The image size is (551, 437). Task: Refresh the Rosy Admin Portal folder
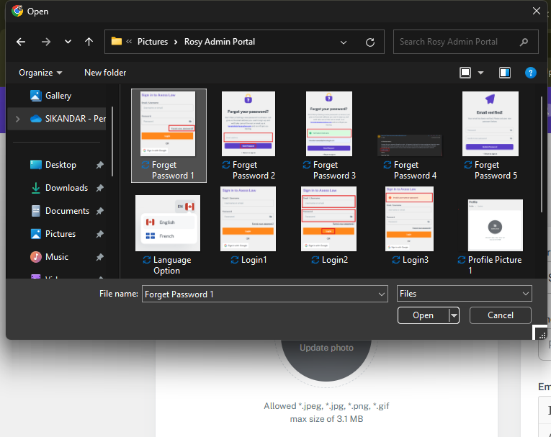(370, 42)
